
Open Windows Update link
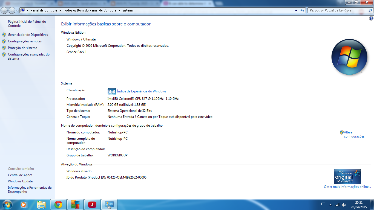tap(20, 181)
